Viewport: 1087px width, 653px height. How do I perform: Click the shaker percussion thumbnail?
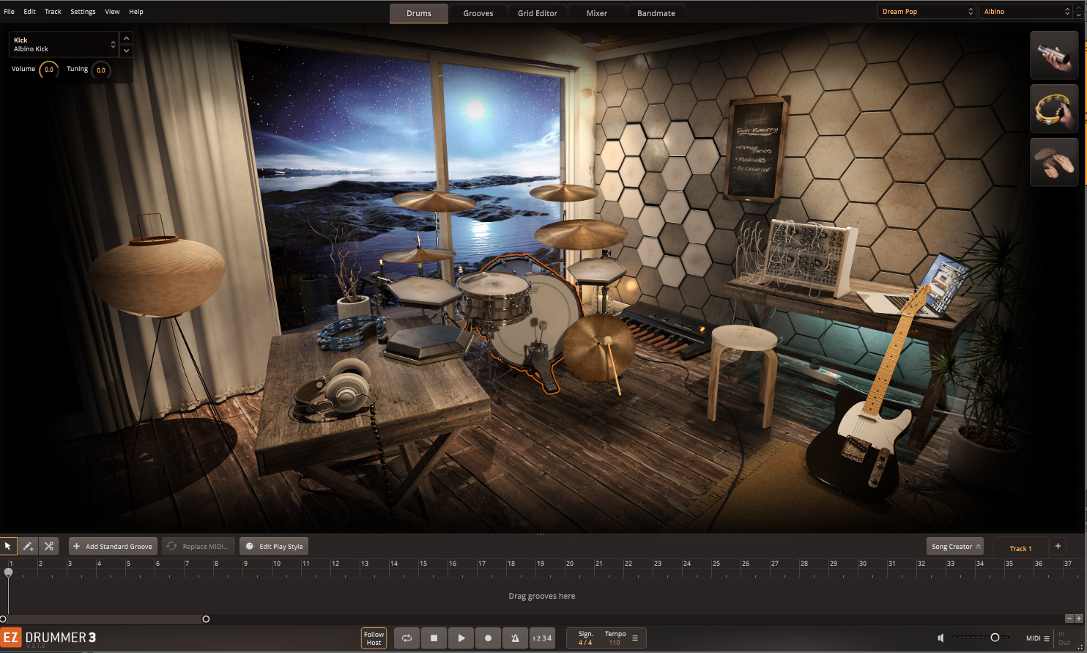(1054, 55)
